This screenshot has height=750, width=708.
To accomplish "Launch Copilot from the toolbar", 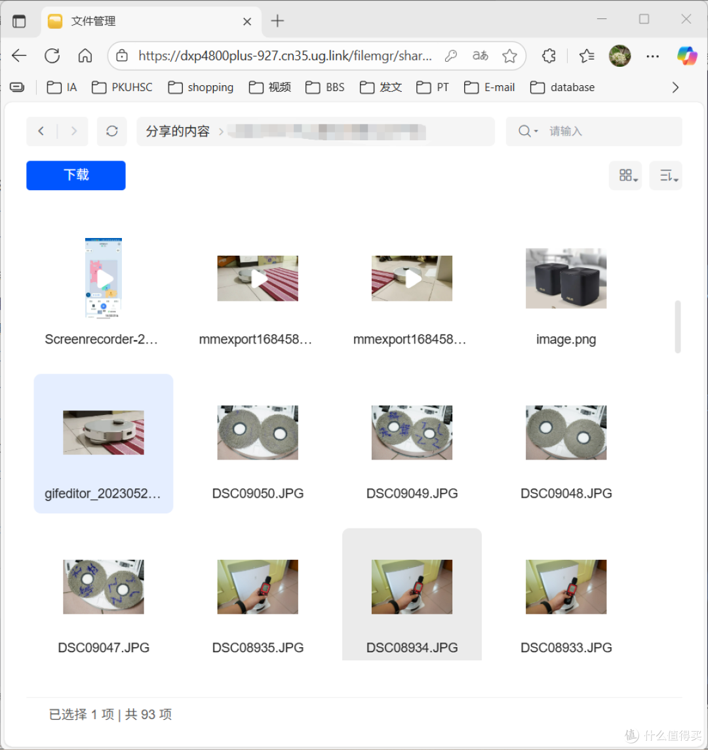I will pyautogui.click(x=687, y=56).
